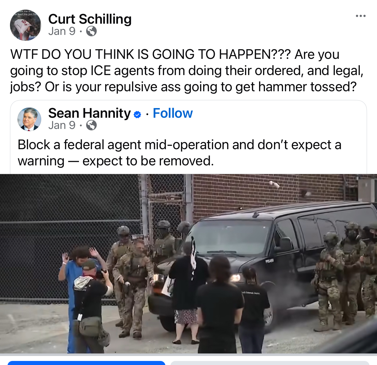The width and height of the screenshot is (377, 365).
Task: Tap the gray button below the photo
Action: [270, 363]
